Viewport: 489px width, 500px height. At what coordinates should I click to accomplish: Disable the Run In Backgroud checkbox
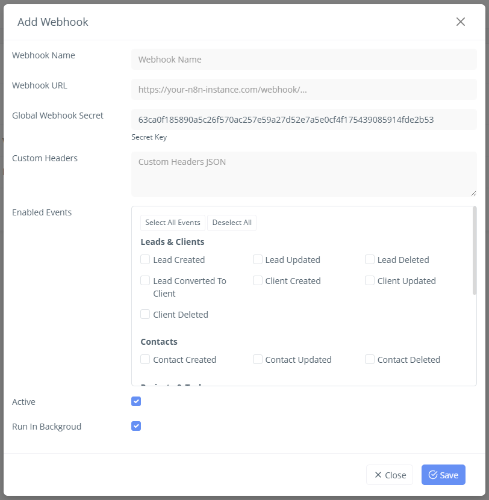point(136,426)
